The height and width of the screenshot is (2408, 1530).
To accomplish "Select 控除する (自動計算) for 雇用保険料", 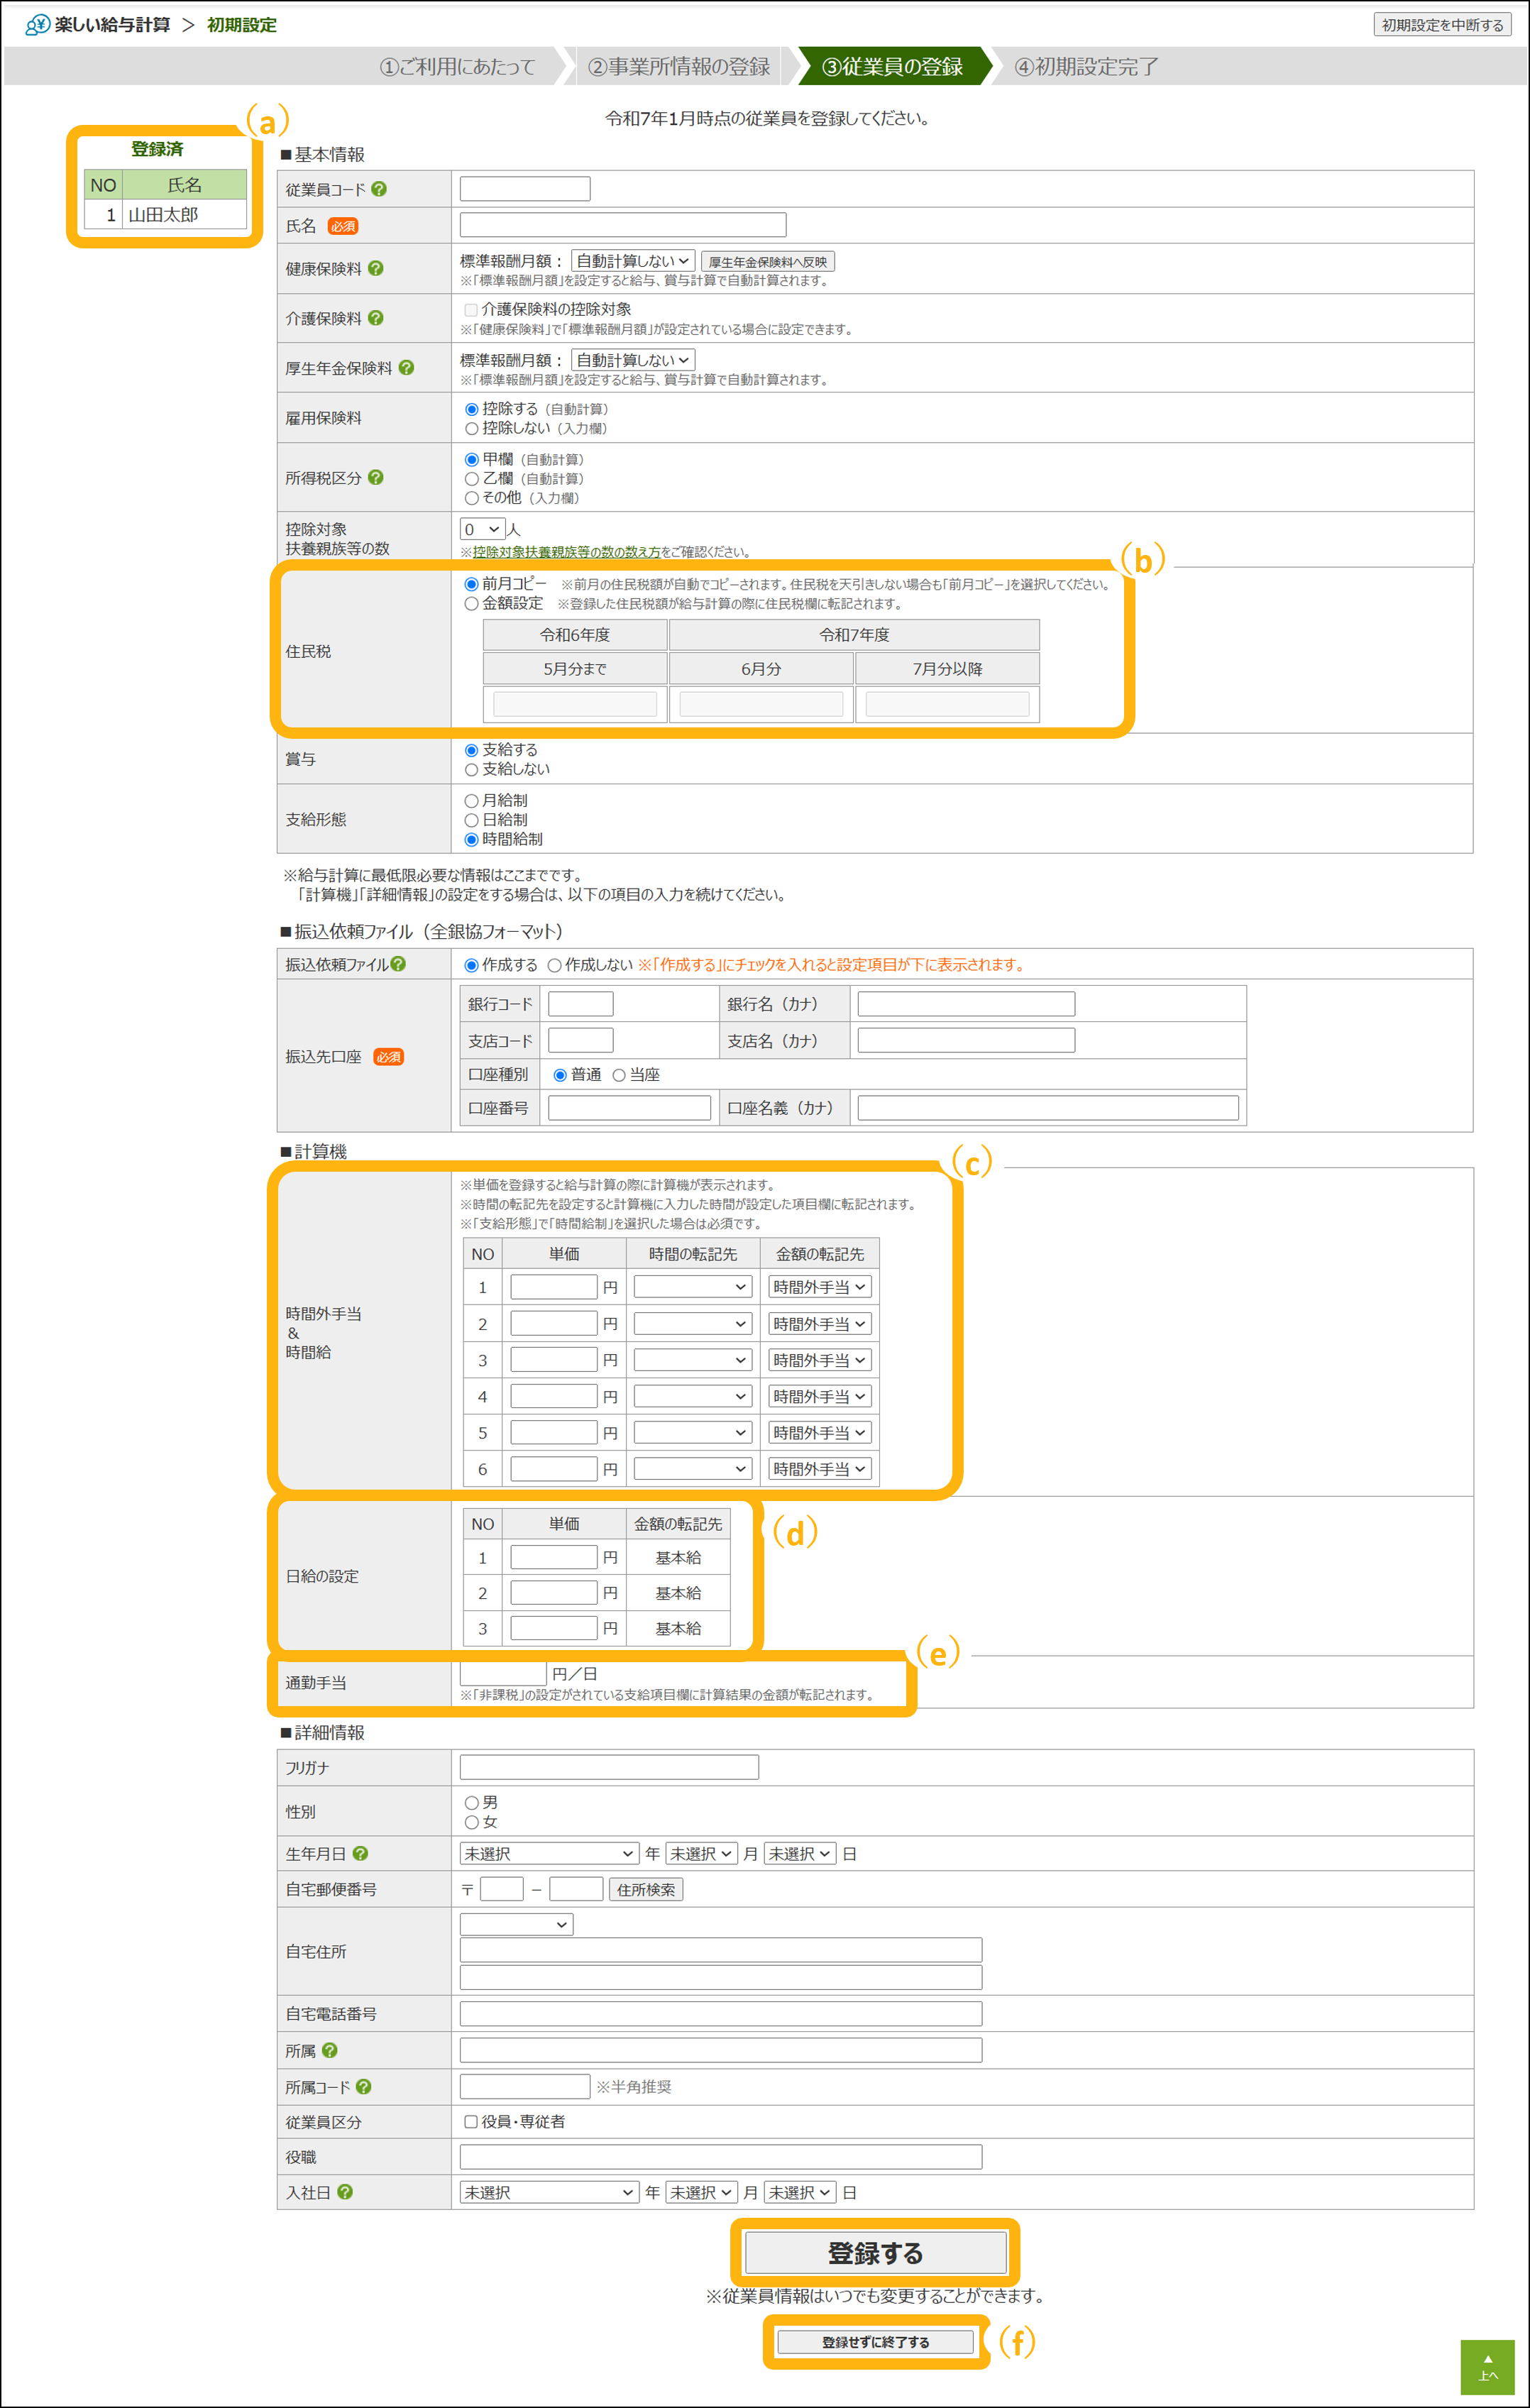I will click(x=471, y=409).
